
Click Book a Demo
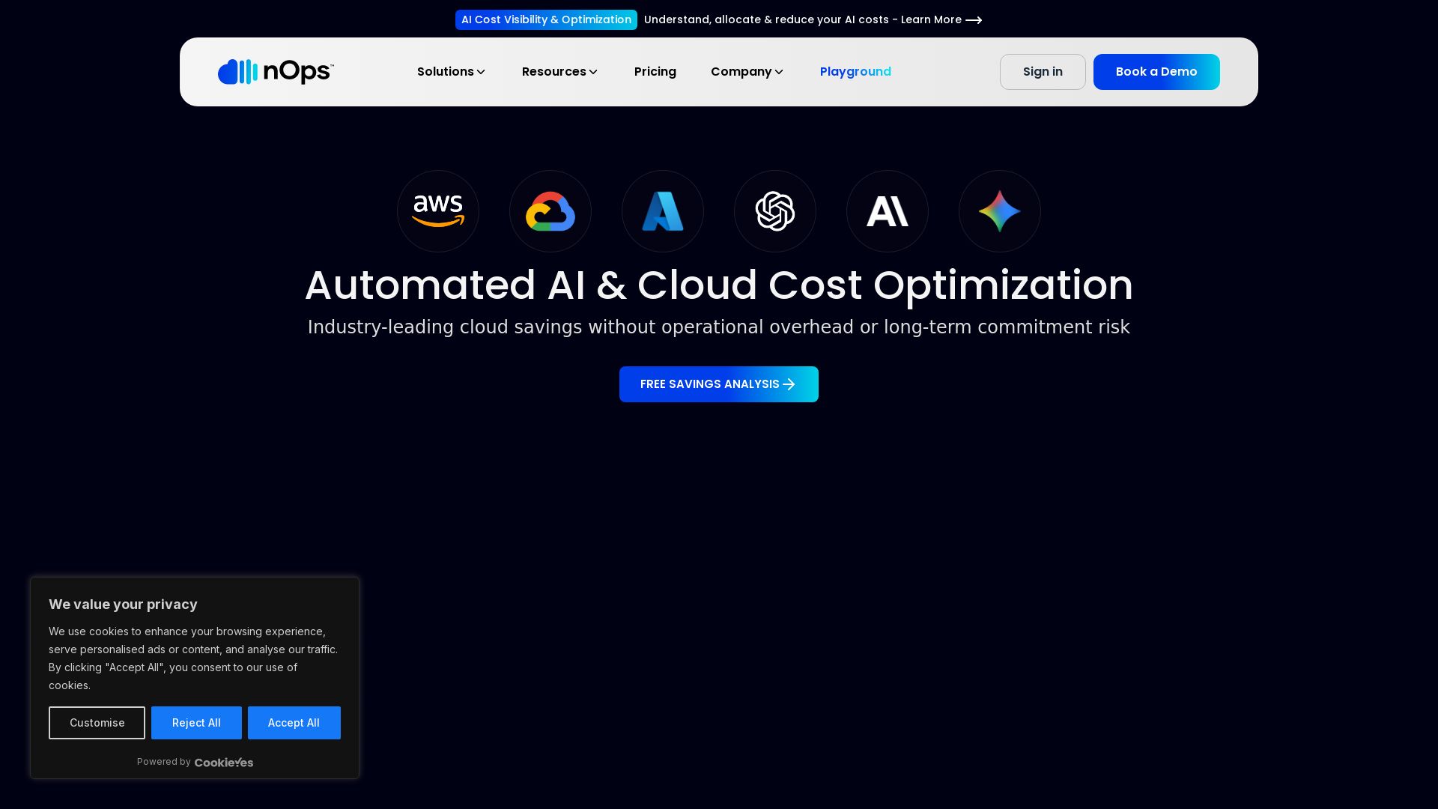coord(1156,72)
